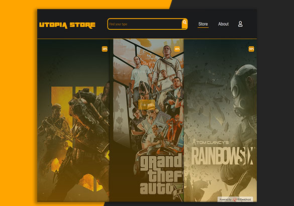Click the 40% discount badge on GTA V

click(177, 49)
